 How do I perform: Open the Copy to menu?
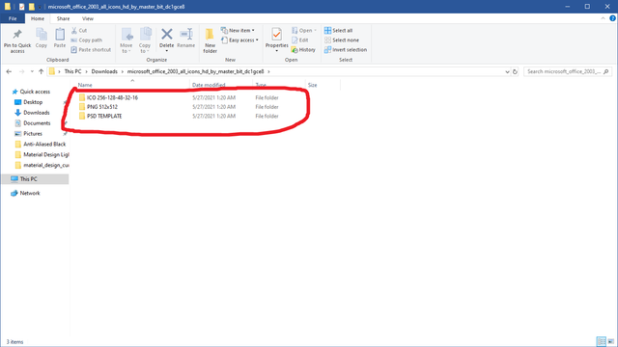point(145,40)
